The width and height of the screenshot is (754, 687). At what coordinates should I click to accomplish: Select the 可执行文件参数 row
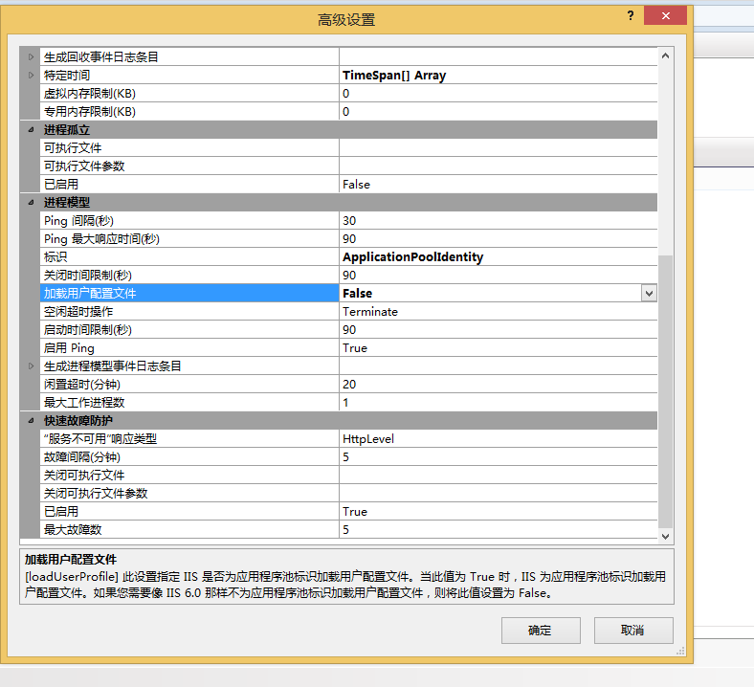tap(348, 166)
